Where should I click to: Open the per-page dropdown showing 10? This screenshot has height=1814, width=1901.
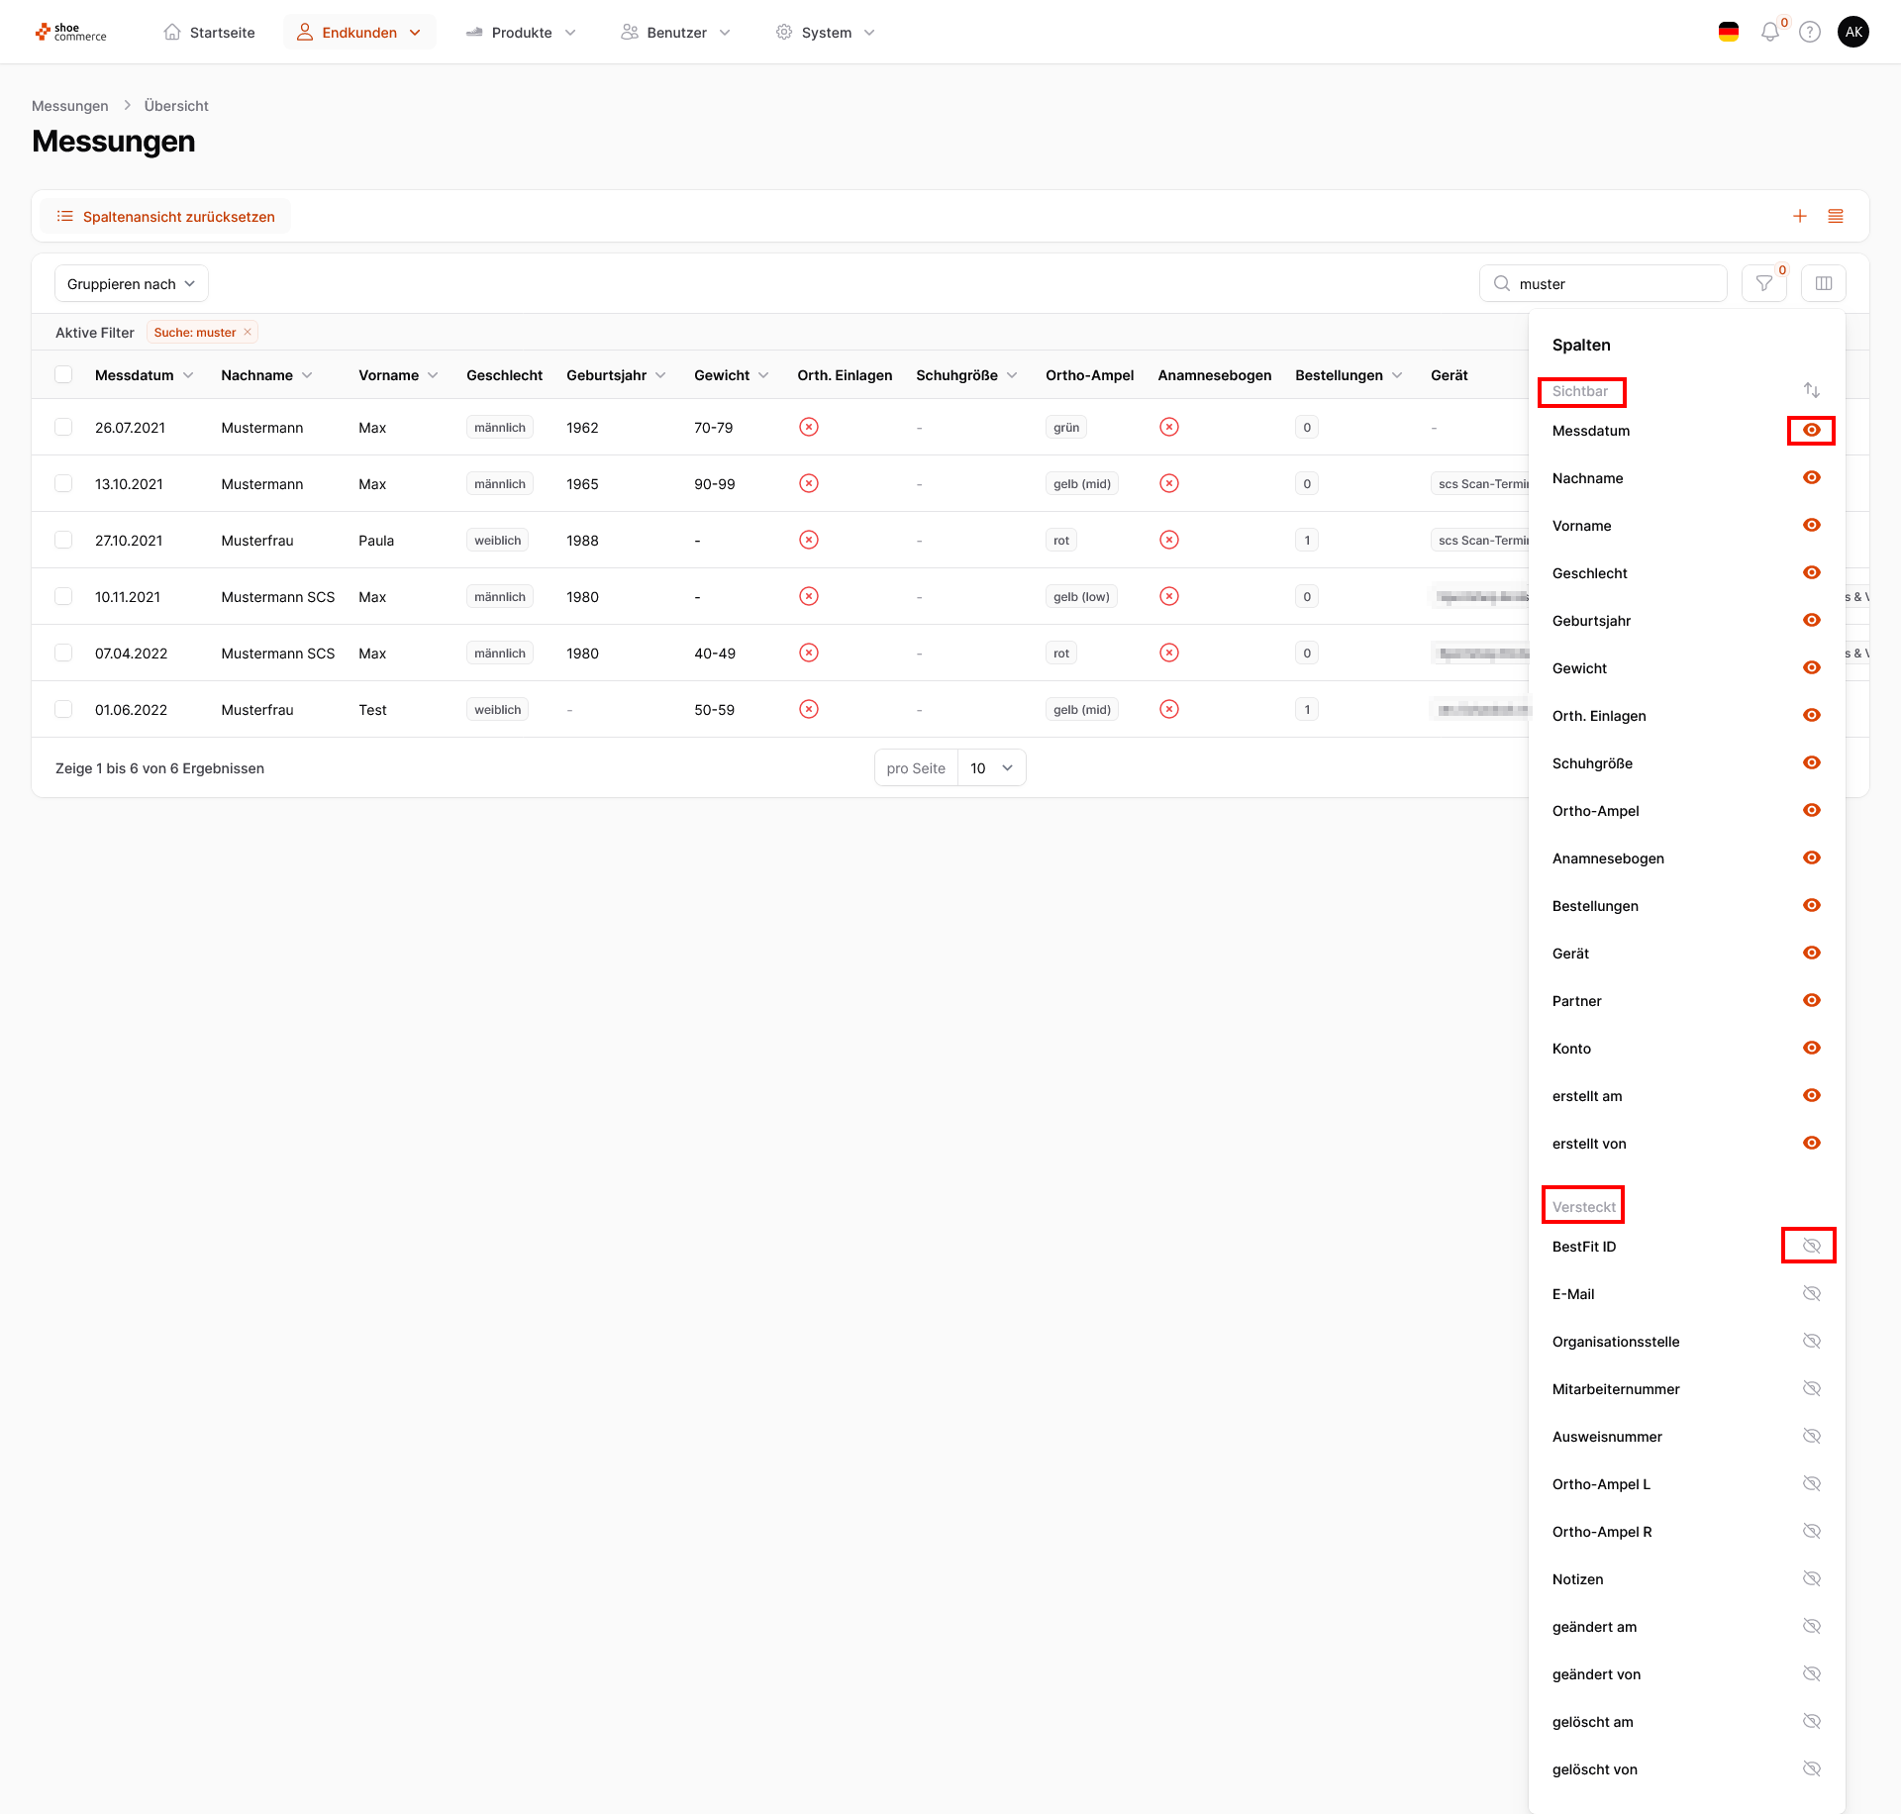(x=991, y=768)
